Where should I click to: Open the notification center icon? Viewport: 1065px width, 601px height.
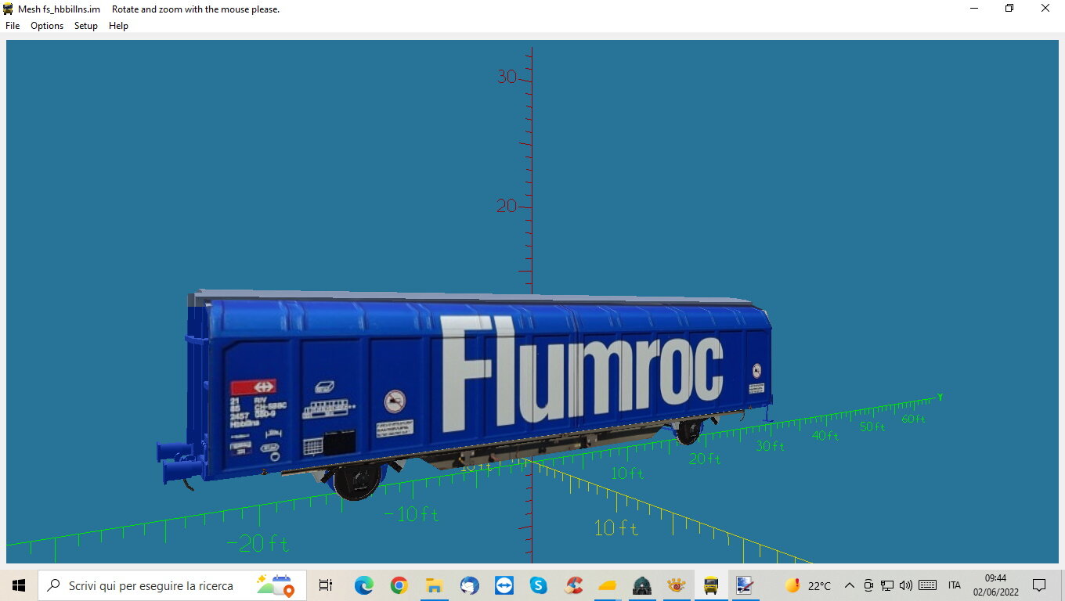coord(1039,585)
